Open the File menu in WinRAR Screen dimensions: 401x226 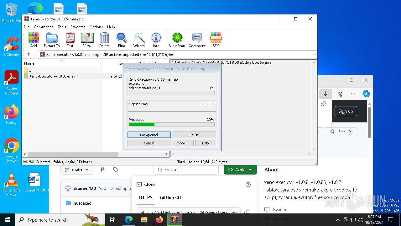(27, 27)
